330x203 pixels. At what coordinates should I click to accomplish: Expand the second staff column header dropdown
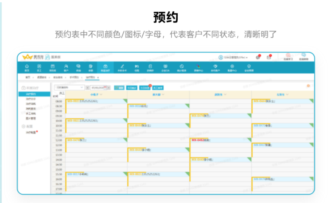pyautogui.click(x=163, y=95)
